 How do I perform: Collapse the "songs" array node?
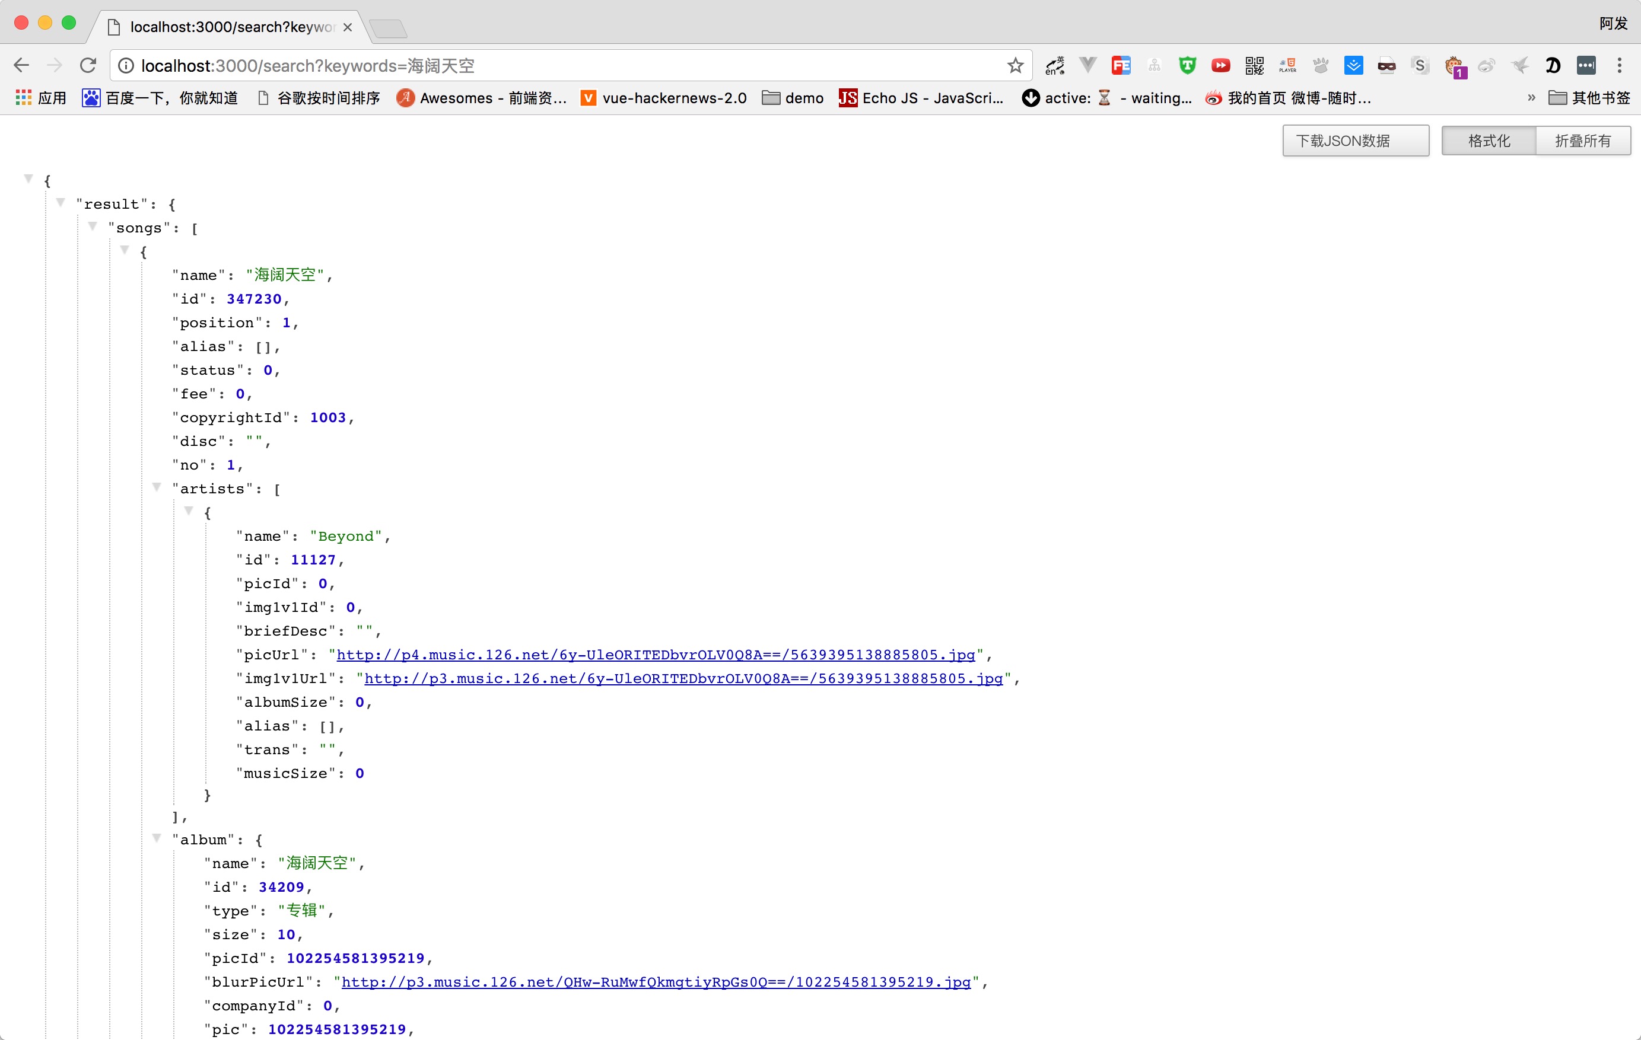(x=93, y=226)
